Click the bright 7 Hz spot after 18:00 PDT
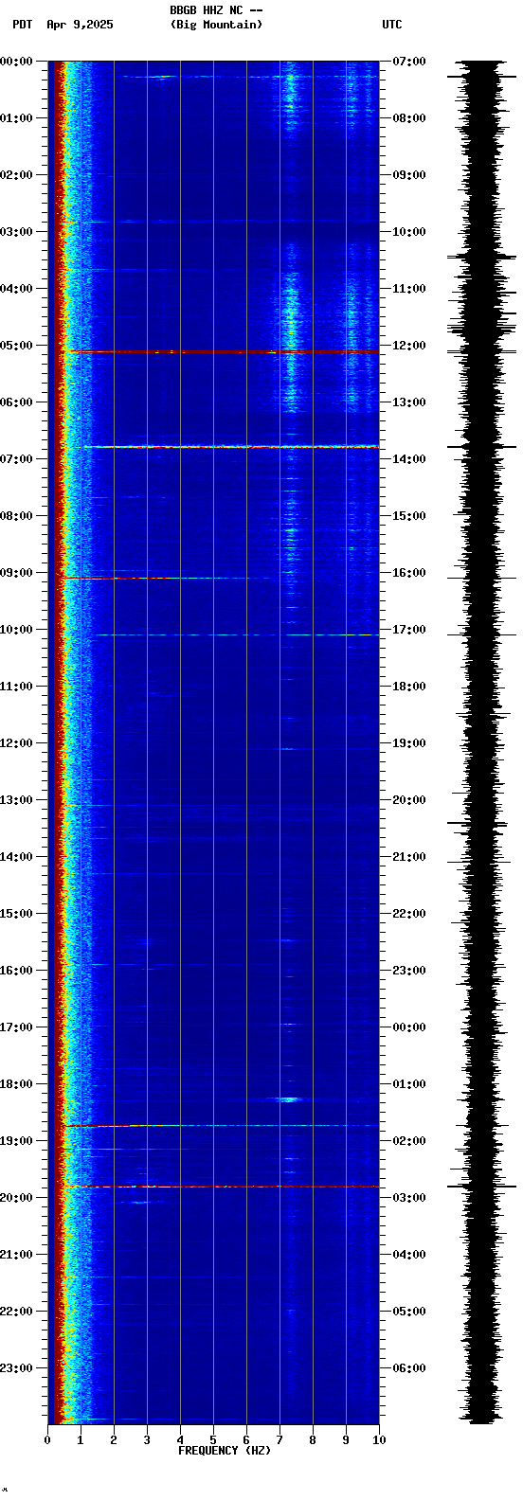Image resolution: width=523 pixels, height=1500 pixels. click(x=287, y=1099)
